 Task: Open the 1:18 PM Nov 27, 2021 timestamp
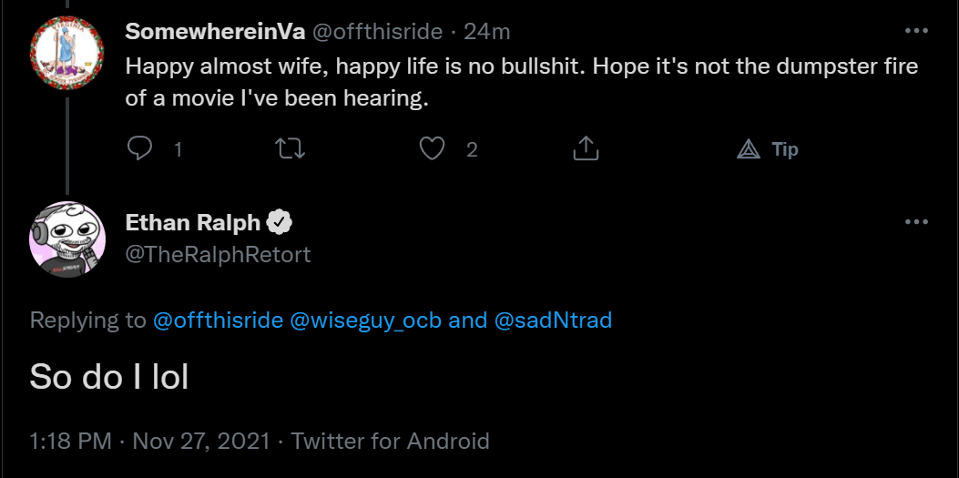[150, 441]
